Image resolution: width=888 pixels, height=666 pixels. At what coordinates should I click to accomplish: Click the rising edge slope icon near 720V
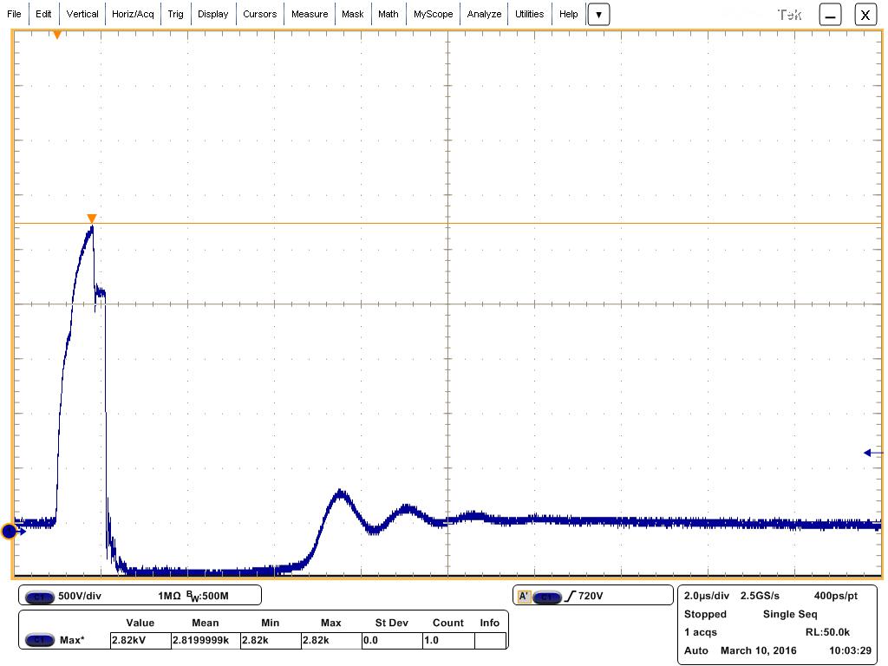tap(570, 597)
